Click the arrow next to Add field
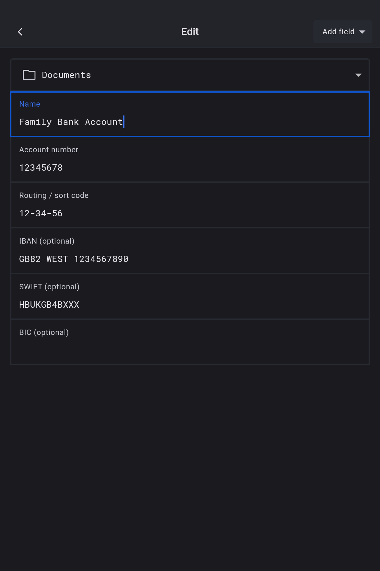The image size is (380, 571). pyautogui.click(x=362, y=32)
